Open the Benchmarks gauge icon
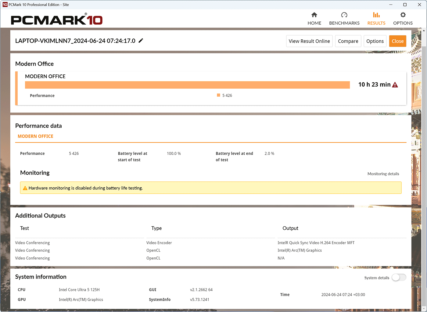Image resolution: width=427 pixels, height=312 pixels. (x=344, y=15)
